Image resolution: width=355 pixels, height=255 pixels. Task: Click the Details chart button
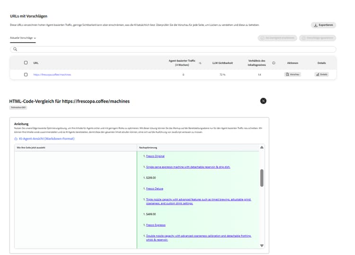click(x=321, y=74)
